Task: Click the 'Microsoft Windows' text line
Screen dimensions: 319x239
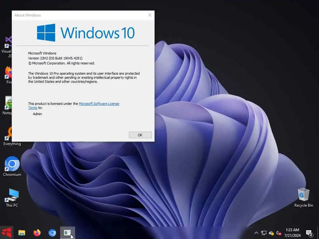Action: [x=42, y=53]
